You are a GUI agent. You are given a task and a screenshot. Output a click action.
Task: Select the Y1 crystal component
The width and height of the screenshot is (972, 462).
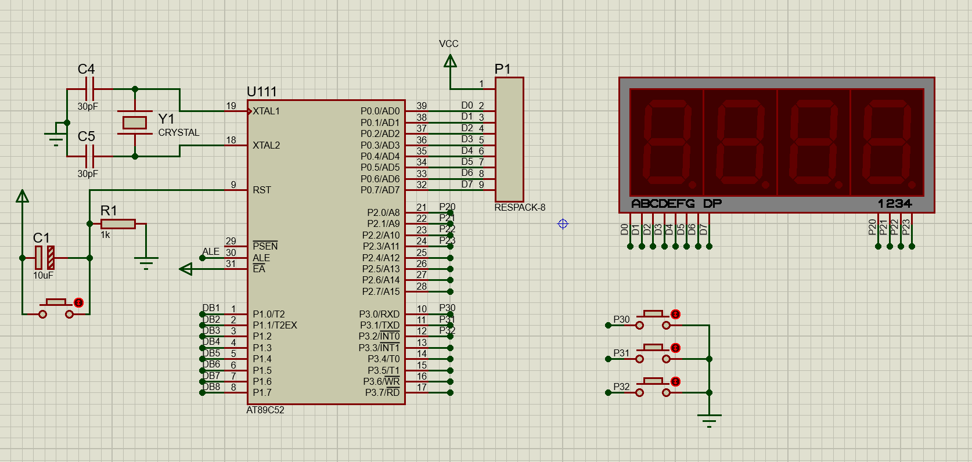pos(135,122)
